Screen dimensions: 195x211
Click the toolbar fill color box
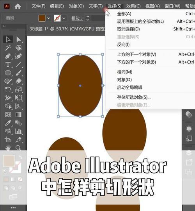[9, 161]
